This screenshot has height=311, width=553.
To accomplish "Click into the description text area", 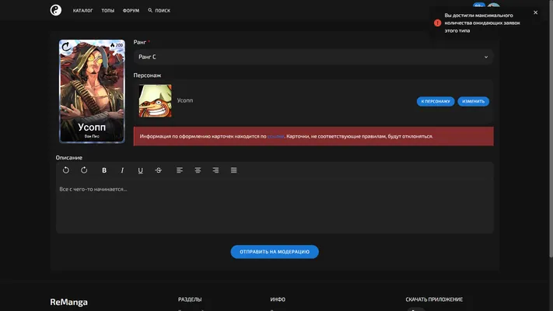I will (275, 207).
